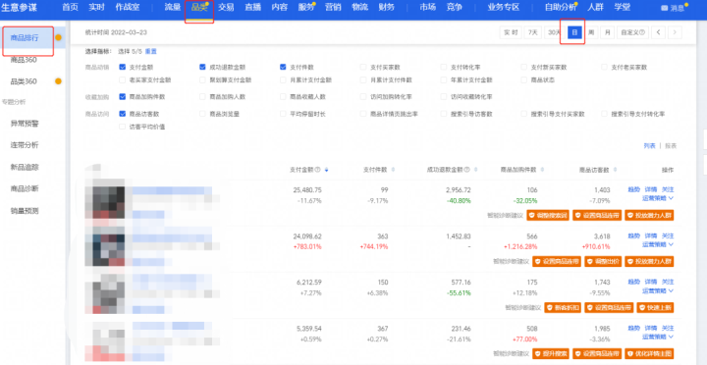Uncheck the 支付件数 metric checkbox
The image size is (707, 365).
283,67
